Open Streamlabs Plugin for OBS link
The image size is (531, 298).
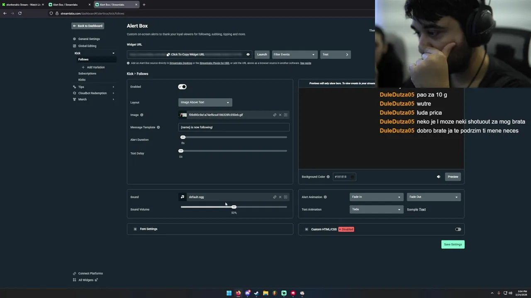point(214,63)
